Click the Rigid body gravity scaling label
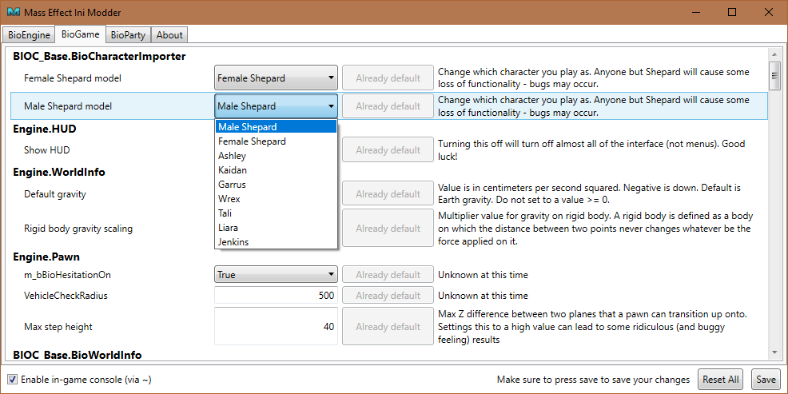 click(78, 229)
